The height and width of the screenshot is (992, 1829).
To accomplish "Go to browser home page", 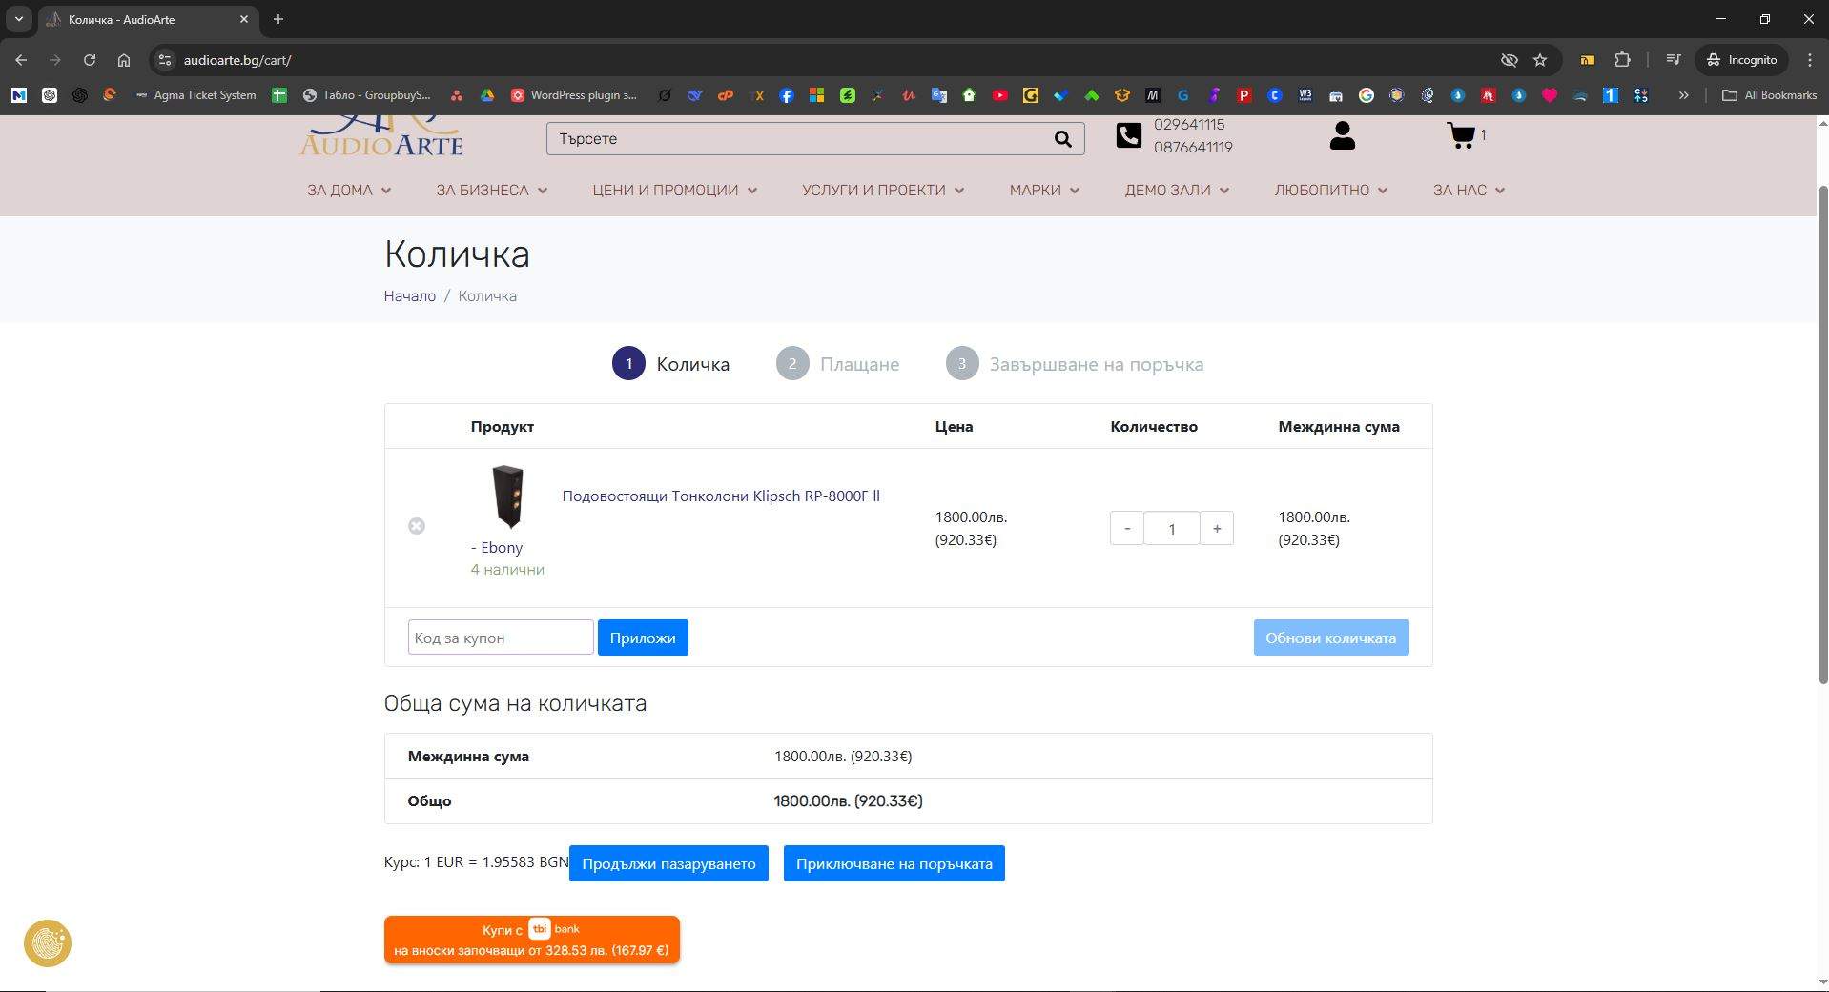I will coord(123,60).
